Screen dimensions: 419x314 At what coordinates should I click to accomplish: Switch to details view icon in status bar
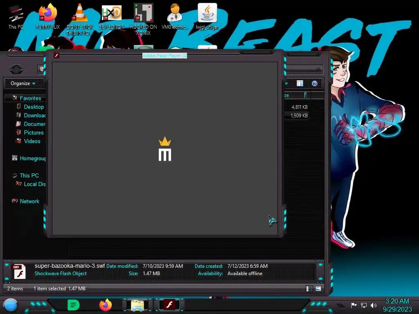tap(309, 289)
